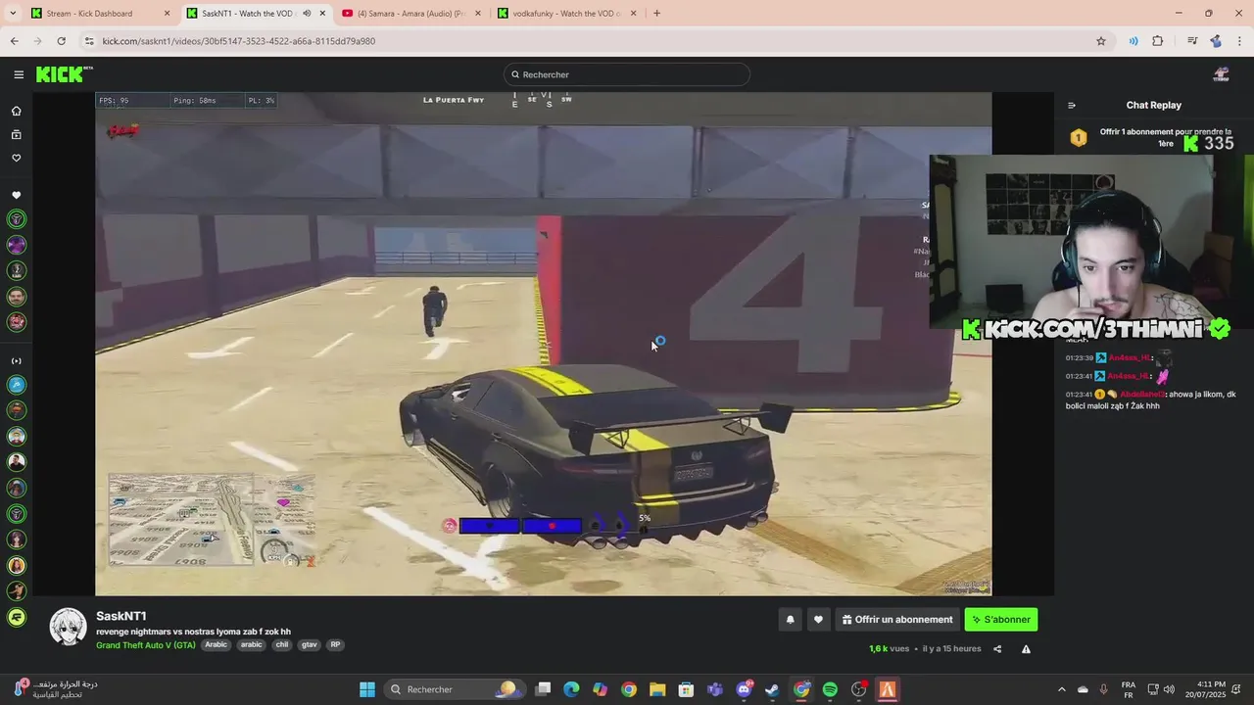Switch FRA keyboard language in tray
This screenshot has height=705, width=1254.
click(1129, 689)
